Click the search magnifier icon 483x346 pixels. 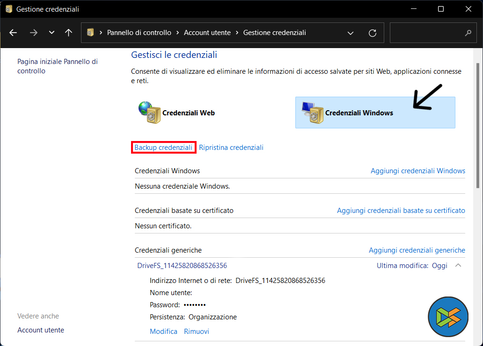[468, 33]
